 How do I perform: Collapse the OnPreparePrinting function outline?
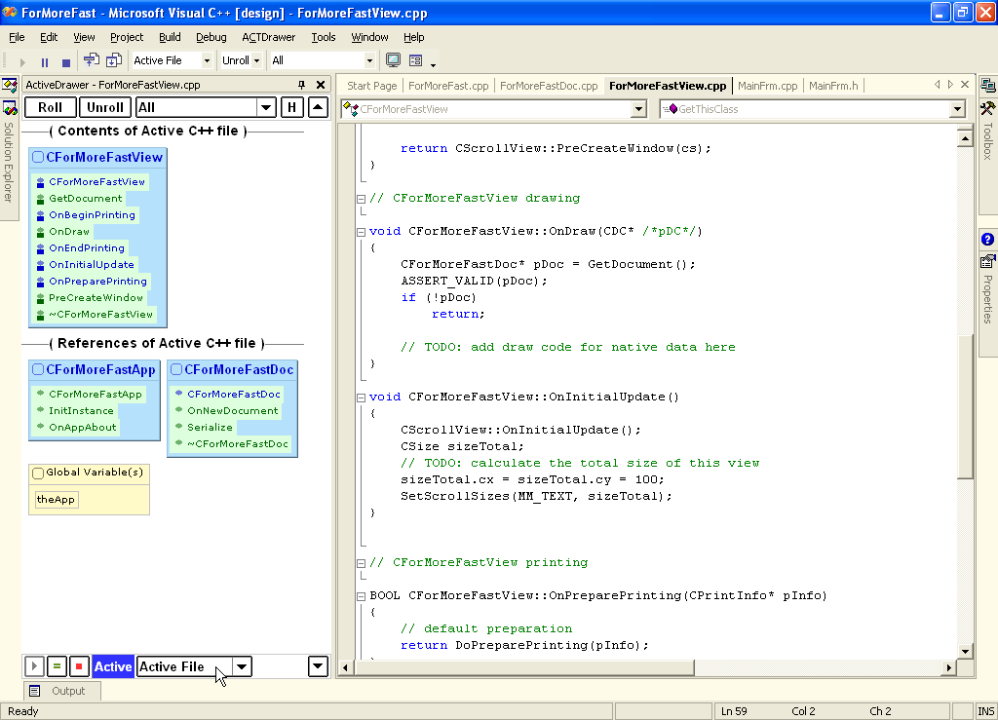click(361, 596)
